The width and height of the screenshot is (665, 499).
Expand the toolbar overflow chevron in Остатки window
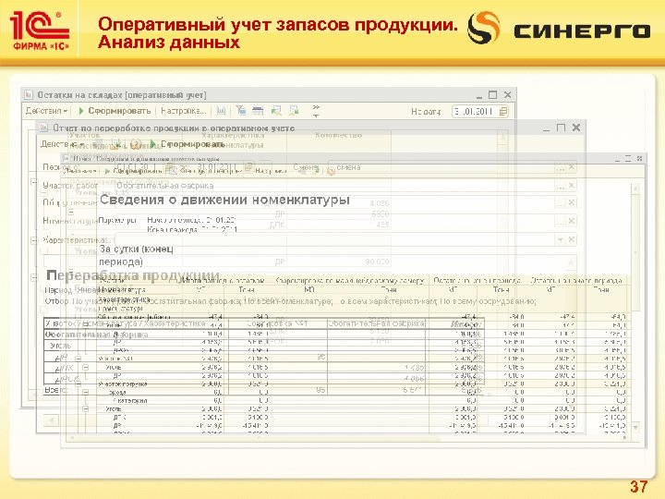pos(316,111)
